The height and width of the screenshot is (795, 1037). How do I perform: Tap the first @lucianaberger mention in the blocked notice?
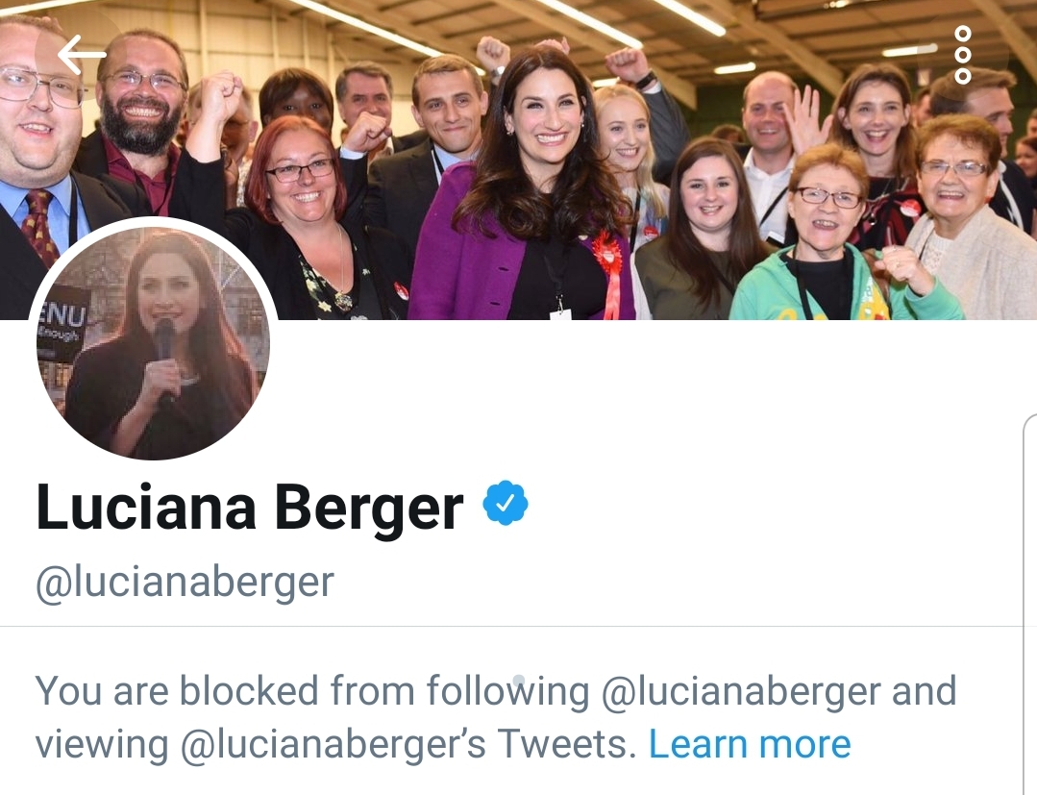pyautogui.click(x=741, y=692)
